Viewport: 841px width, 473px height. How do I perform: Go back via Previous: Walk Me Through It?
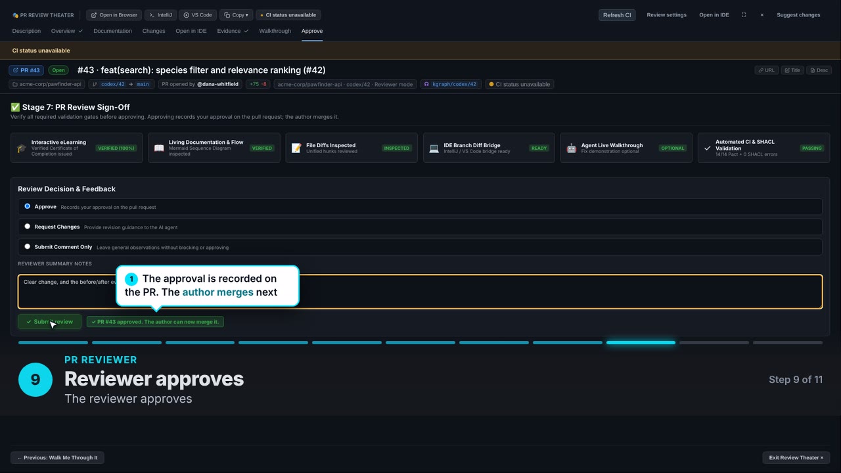click(x=57, y=458)
